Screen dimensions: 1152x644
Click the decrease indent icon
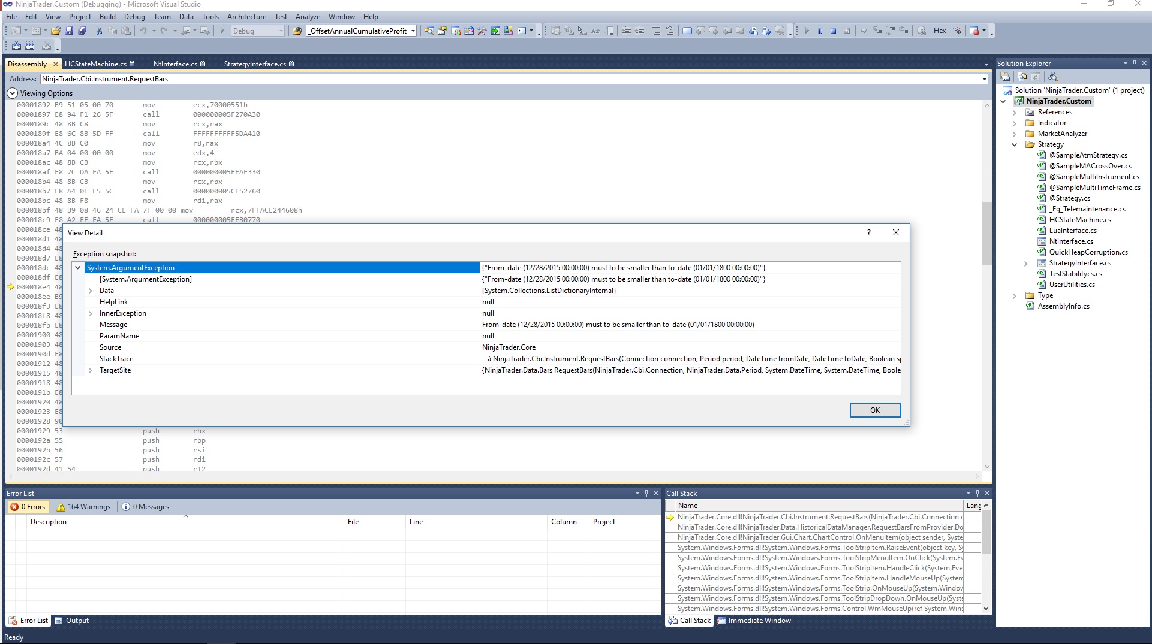click(627, 31)
